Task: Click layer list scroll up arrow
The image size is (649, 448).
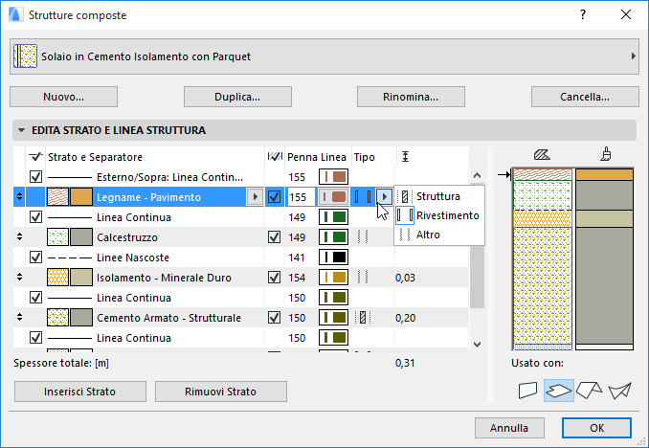Action: pyautogui.click(x=477, y=175)
